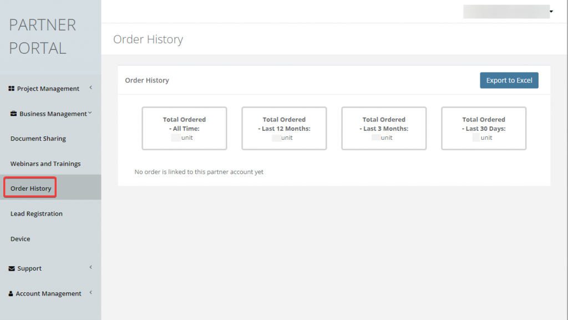Open the user account dropdown at top right
Screen dimensions: 568x320
[x=551, y=12]
